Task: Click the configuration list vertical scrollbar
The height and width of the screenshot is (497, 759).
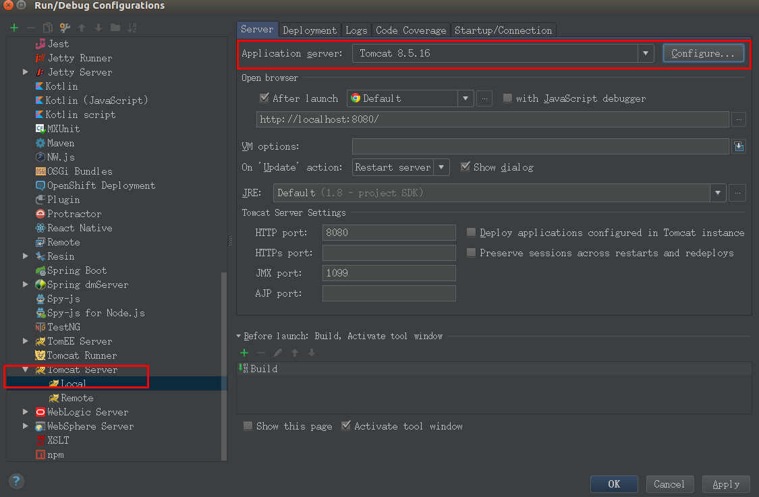Action: (224, 366)
